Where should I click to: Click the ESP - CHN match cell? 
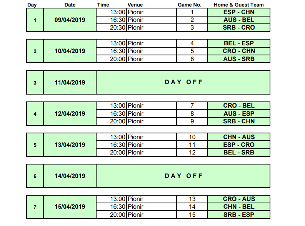(x=238, y=12)
